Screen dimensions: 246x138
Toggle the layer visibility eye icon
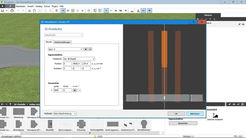tap(243, 24)
